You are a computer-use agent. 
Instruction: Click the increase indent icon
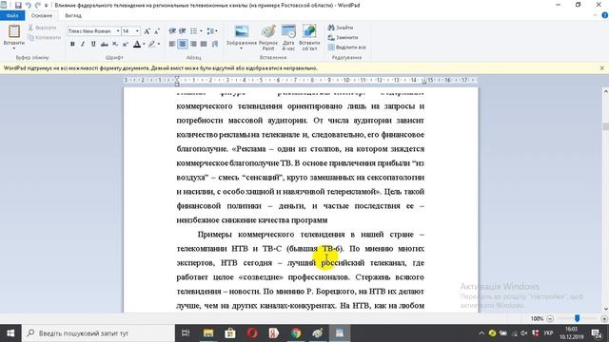(x=182, y=31)
